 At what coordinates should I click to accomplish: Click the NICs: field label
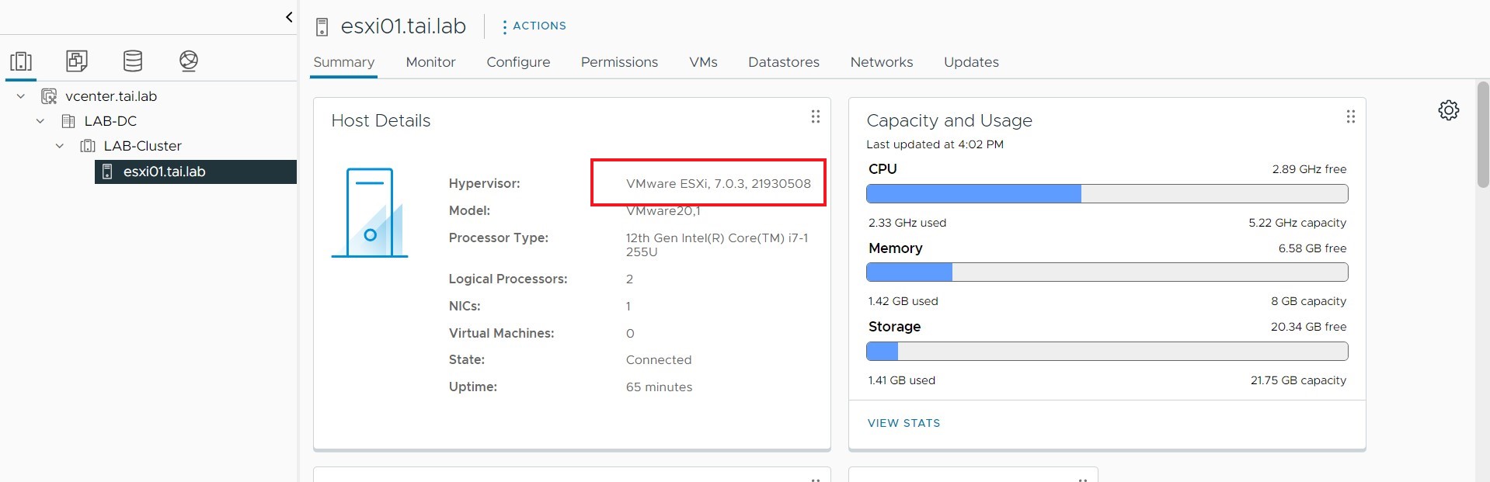coord(465,307)
